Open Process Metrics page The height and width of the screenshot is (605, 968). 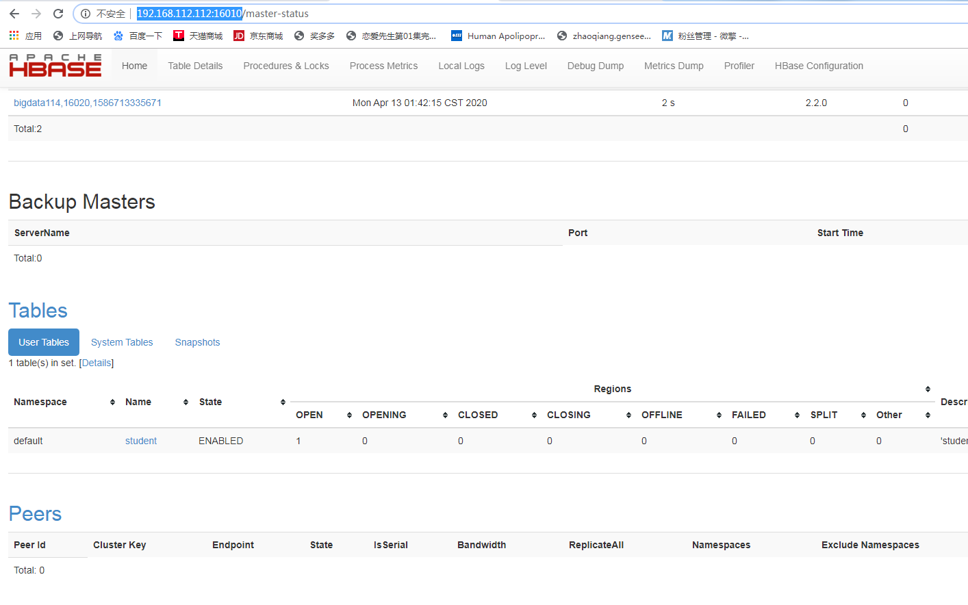click(383, 66)
